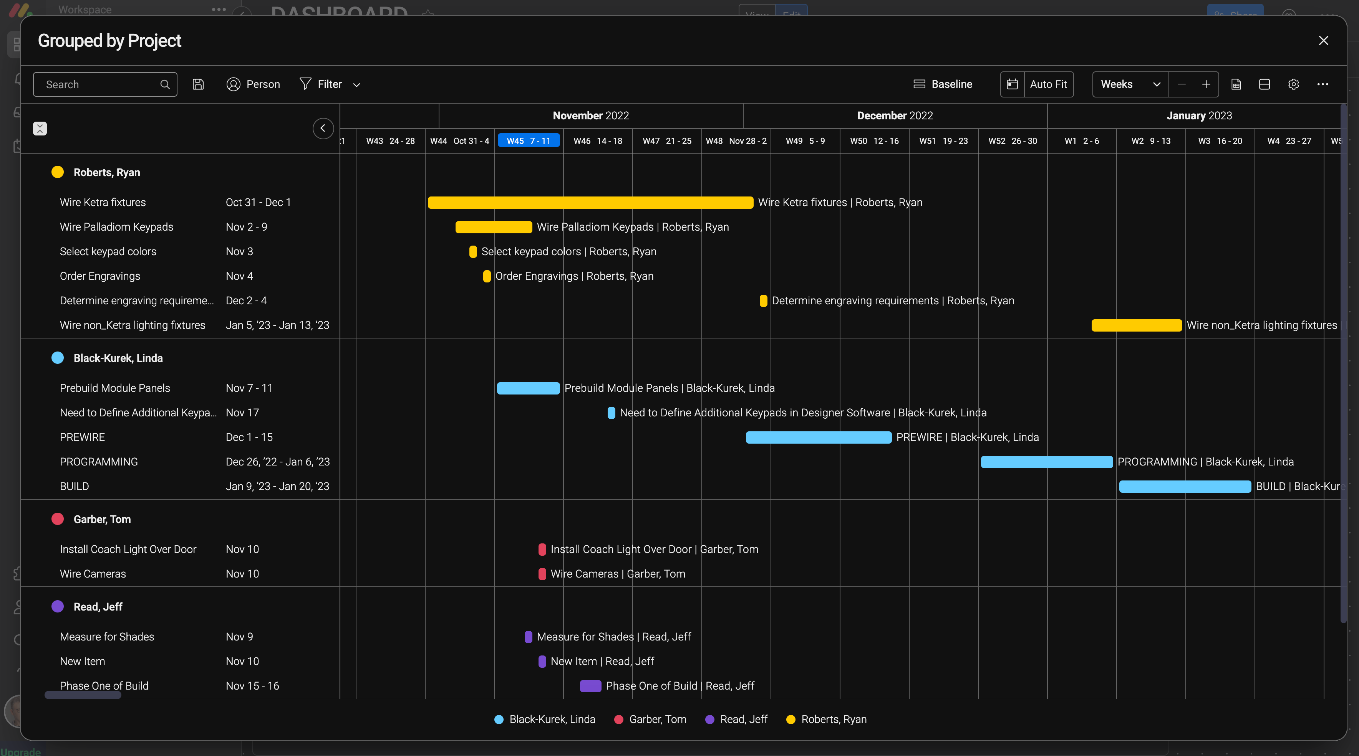Viewport: 1359px width, 756px height.
Task: Select the Roberts, Ryan group header
Action: coord(106,172)
